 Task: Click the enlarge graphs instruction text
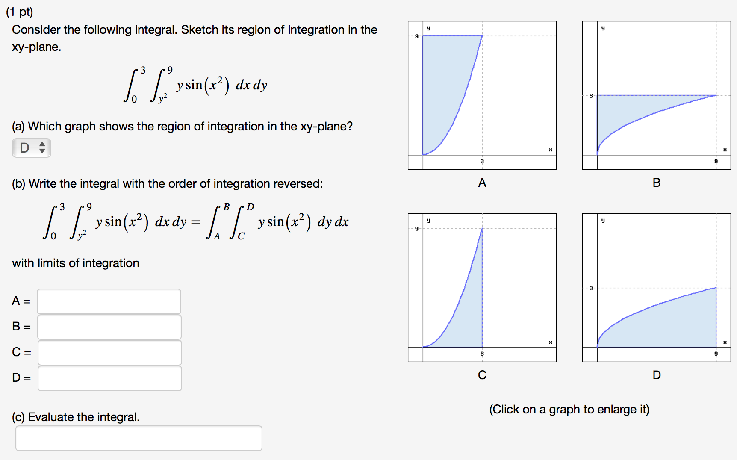pos(570,409)
